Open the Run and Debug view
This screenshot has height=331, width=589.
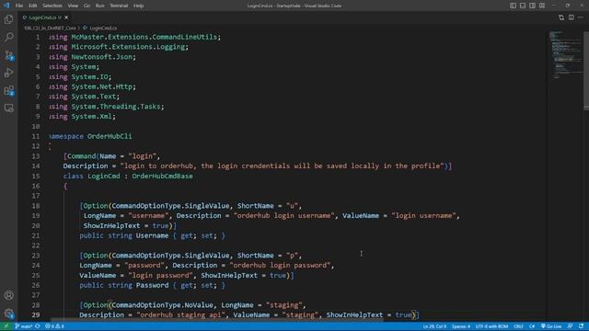[8, 73]
